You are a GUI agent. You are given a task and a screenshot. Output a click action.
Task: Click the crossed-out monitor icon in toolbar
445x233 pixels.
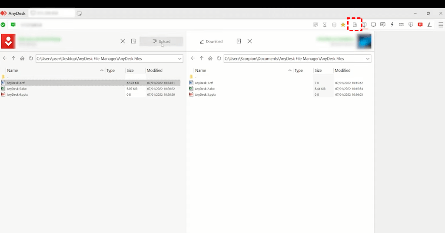[315, 25]
